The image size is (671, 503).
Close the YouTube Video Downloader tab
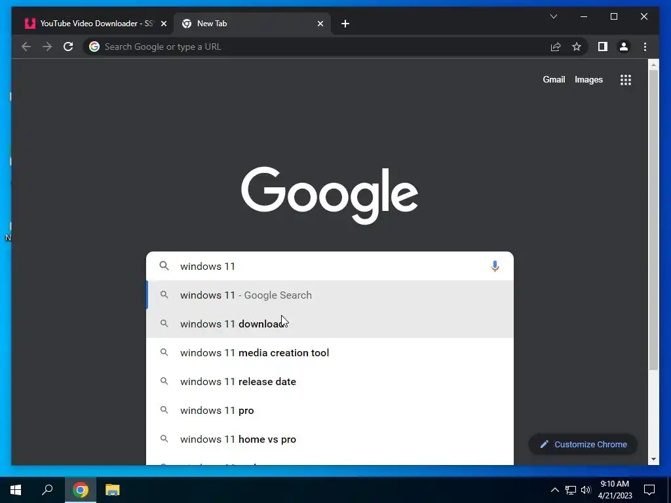163,24
